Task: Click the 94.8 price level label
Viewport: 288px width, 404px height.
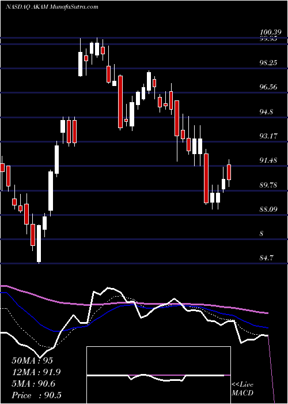Action: pyautogui.click(x=267, y=111)
